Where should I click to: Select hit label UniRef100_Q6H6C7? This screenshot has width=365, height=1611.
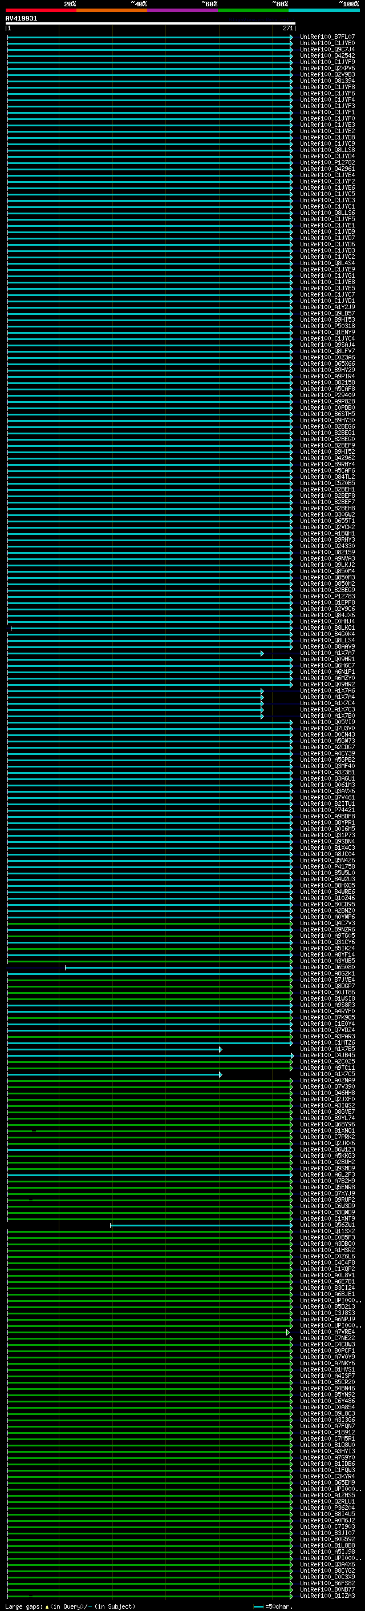pyautogui.click(x=327, y=665)
